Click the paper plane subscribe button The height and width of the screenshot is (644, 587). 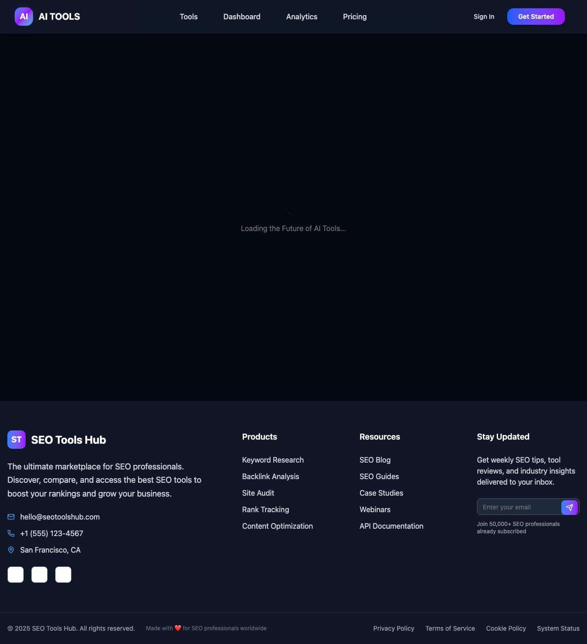click(x=570, y=507)
